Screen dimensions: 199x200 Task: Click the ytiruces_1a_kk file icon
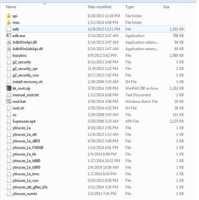click(x=9, y=154)
